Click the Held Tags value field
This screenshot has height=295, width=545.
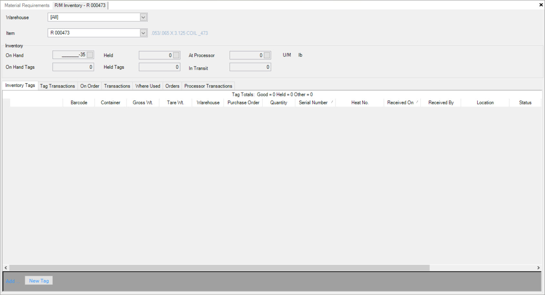click(x=159, y=67)
